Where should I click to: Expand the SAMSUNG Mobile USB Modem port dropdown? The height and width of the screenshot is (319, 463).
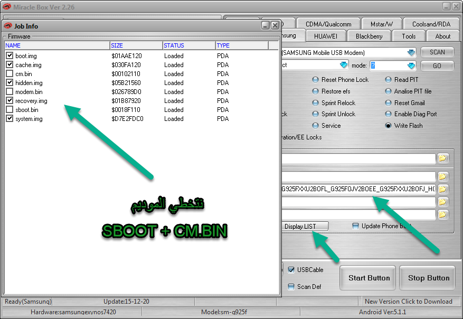[411, 53]
